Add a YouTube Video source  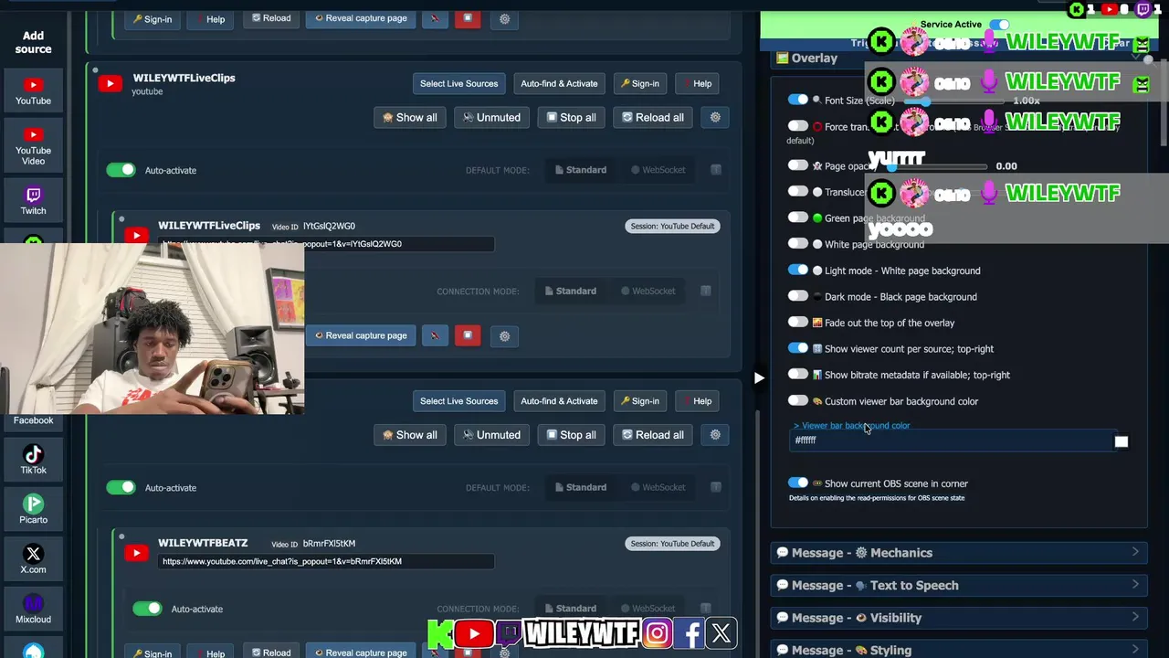pos(33,146)
